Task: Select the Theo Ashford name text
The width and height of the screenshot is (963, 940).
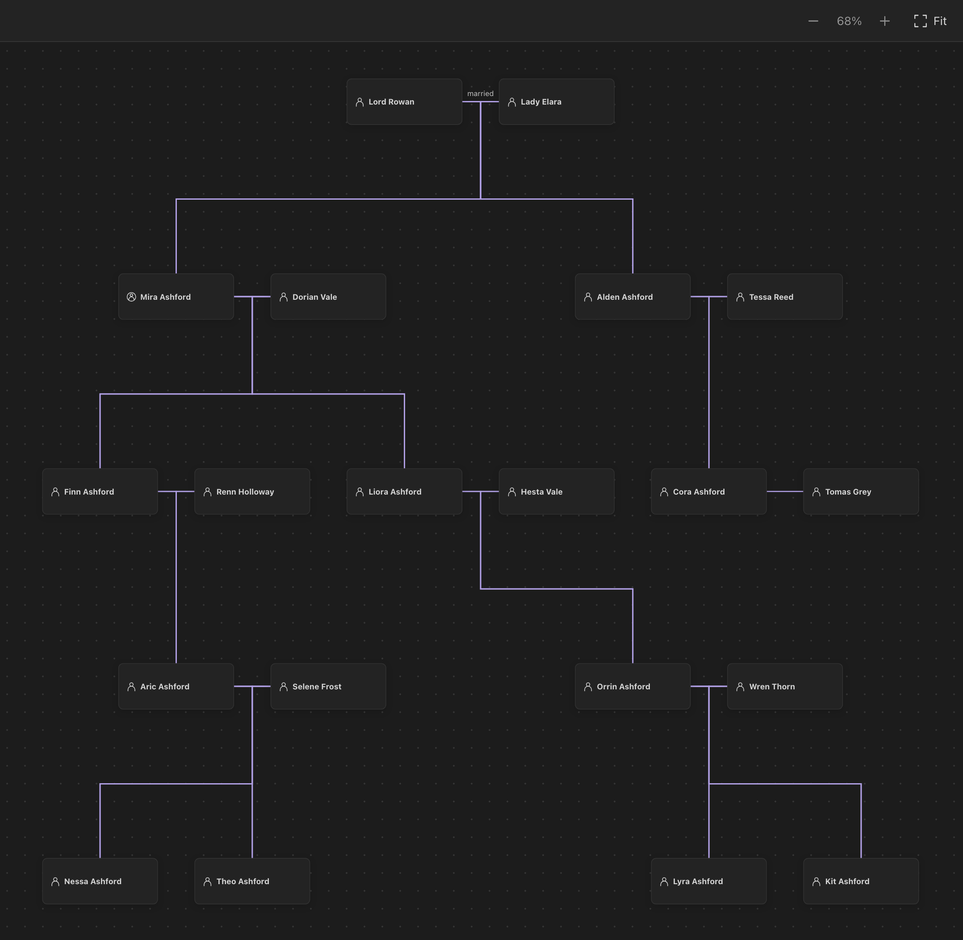Action: click(x=243, y=881)
